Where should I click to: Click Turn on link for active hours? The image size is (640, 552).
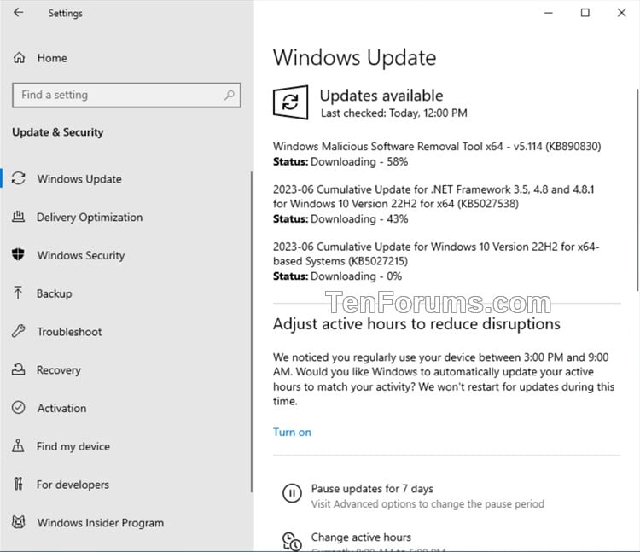pos(292,432)
